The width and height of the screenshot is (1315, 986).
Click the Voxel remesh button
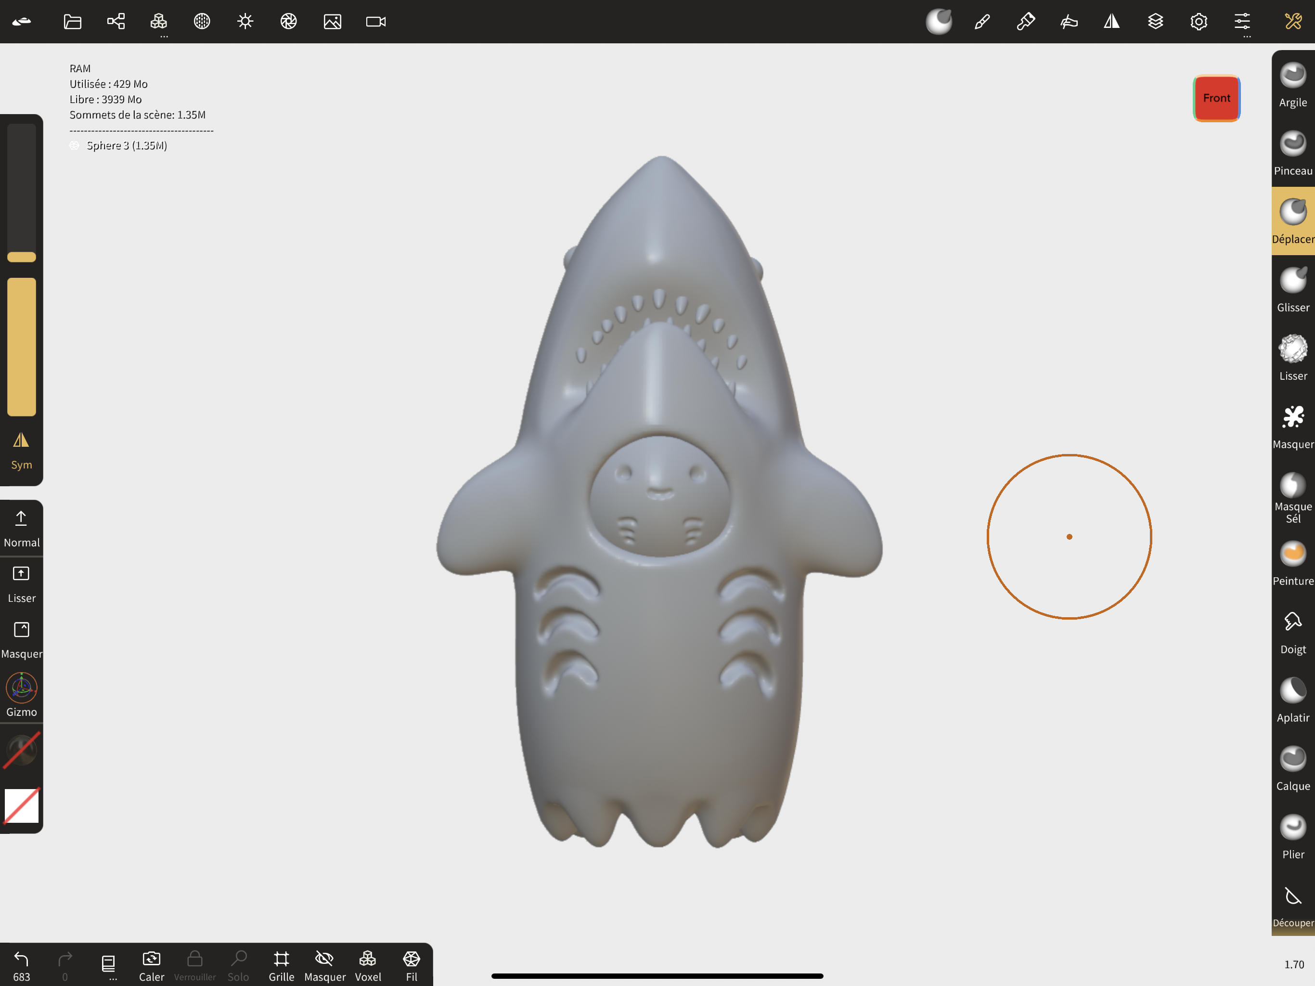coord(368,965)
